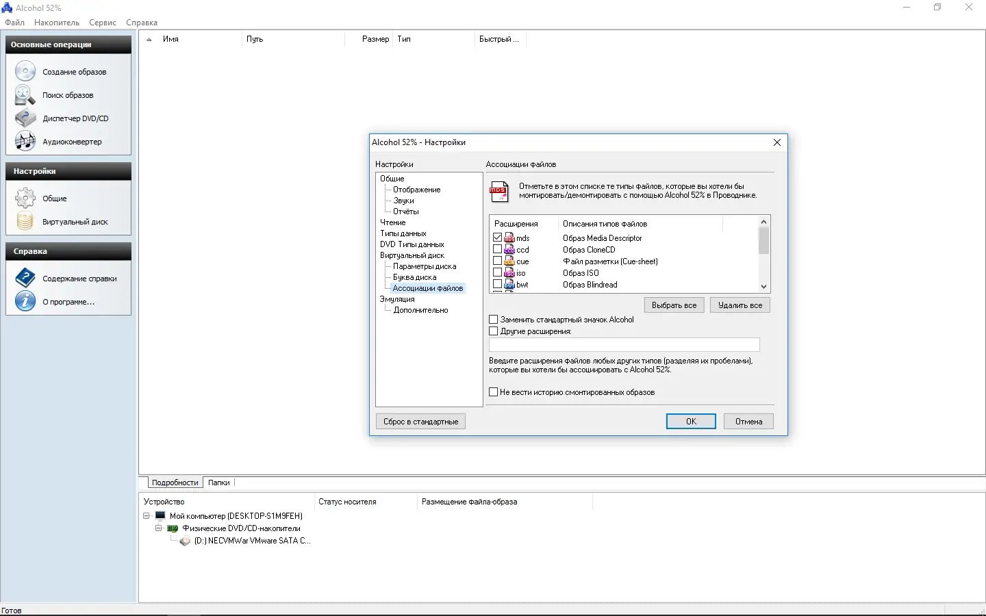Image resolution: width=986 pixels, height=616 pixels.
Task: Select 'Эмуляция' settings tree item
Action: click(397, 299)
